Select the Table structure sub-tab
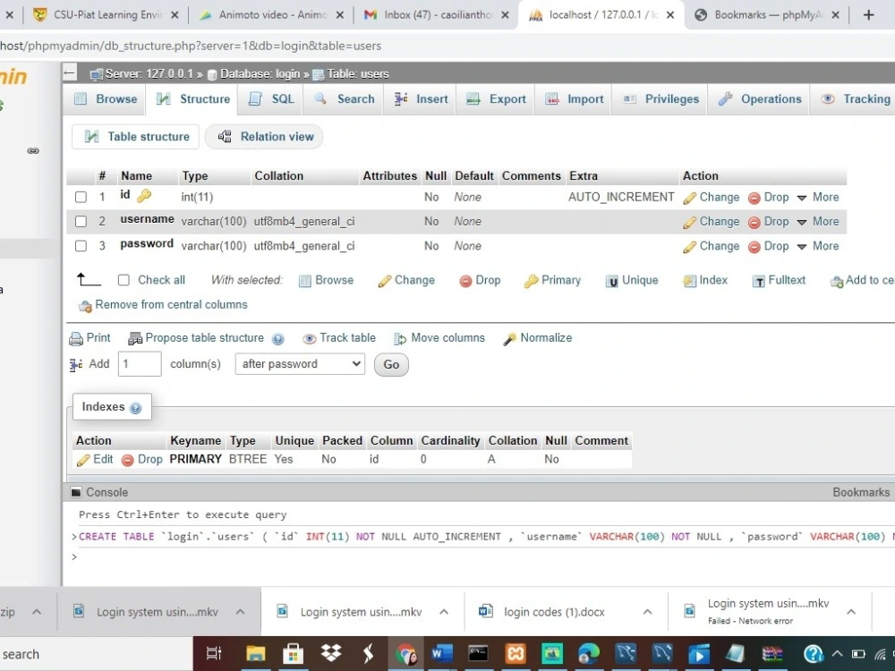The image size is (895, 671). 136,136
